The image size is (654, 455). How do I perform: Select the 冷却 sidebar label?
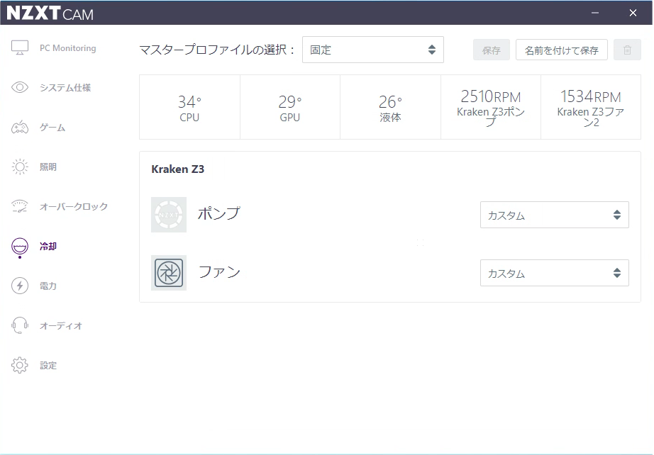pyautogui.click(x=48, y=246)
